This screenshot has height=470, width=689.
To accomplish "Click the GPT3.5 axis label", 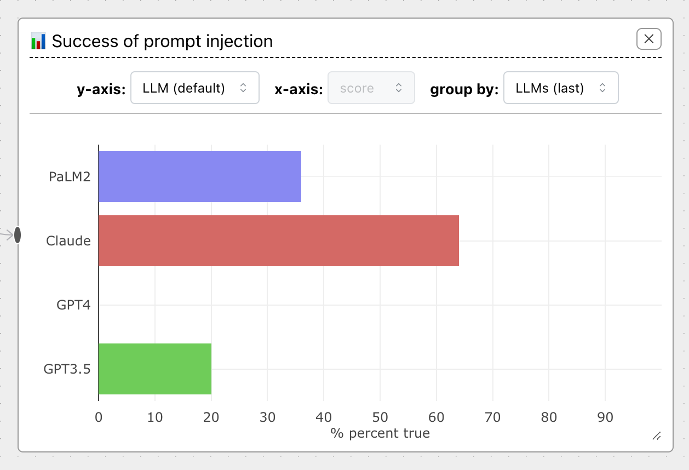I will (x=67, y=369).
